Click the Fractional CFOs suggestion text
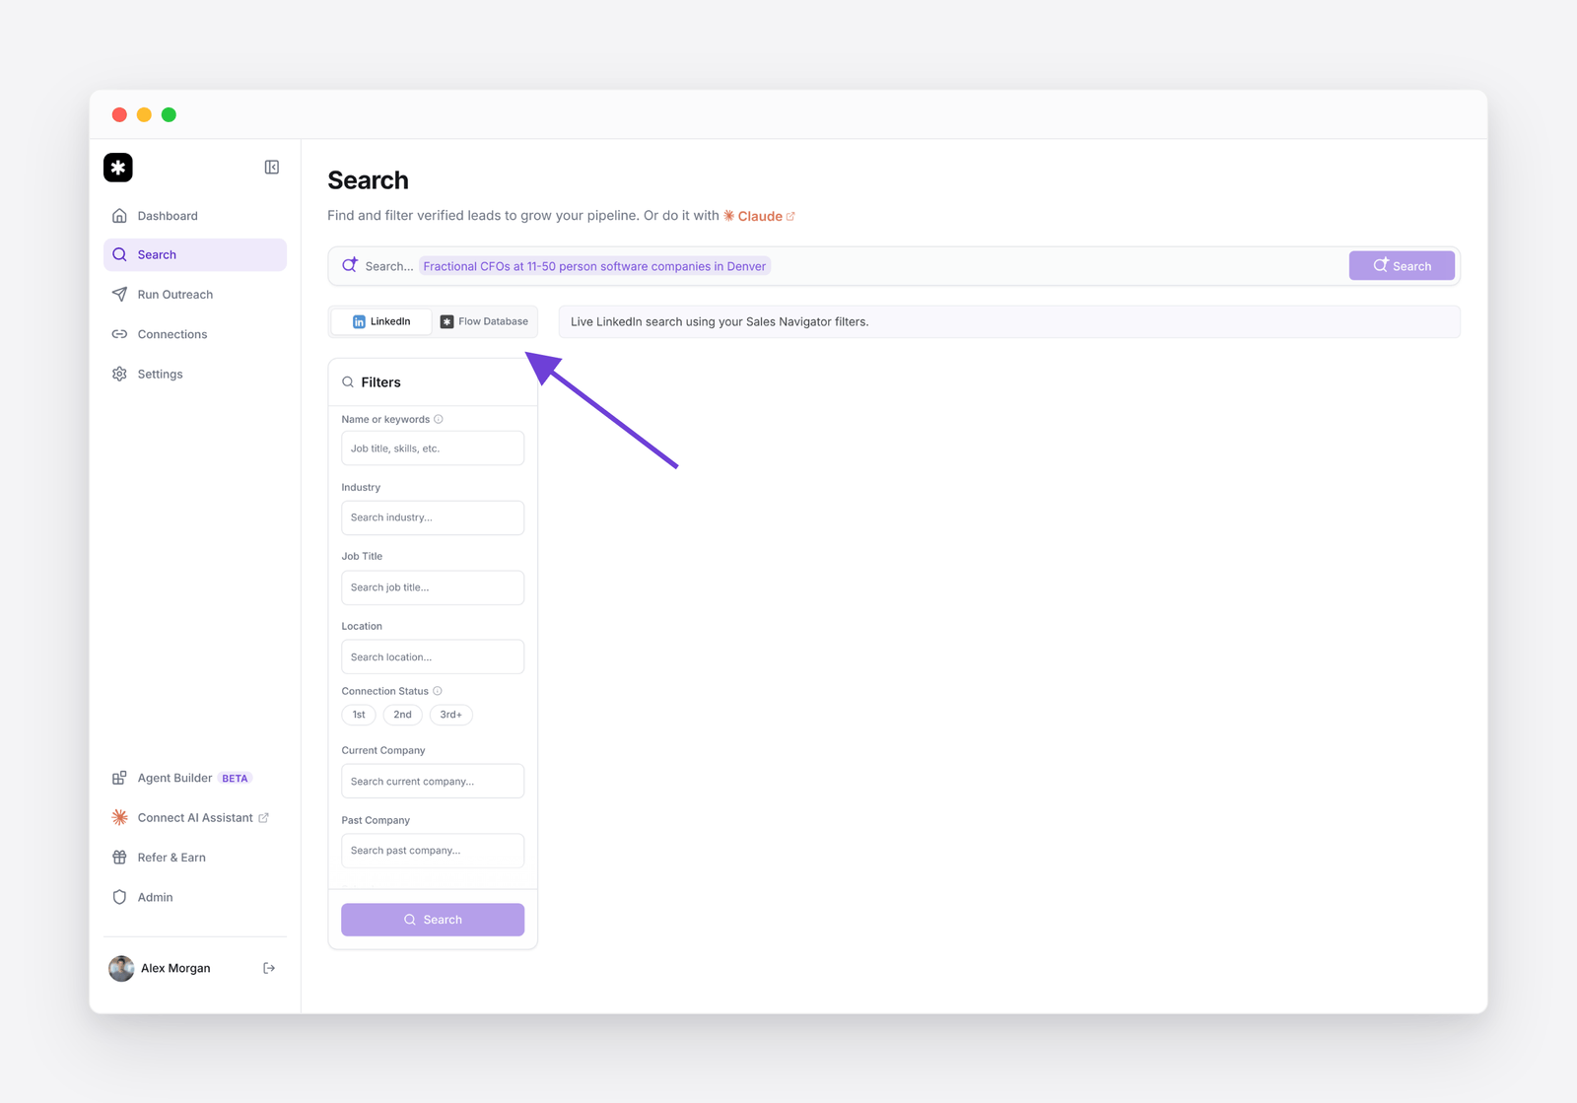Screen dimensions: 1577x1103 click(x=594, y=266)
